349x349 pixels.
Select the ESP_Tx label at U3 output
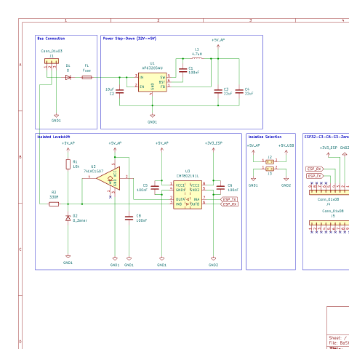coord(229,199)
